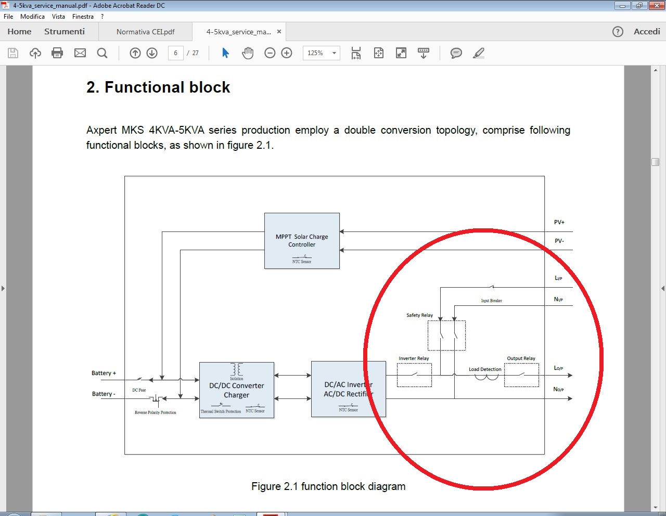The height and width of the screenshot is (516, 666).
Task: Click the page number field showing 6
Action: coord(176,53)
